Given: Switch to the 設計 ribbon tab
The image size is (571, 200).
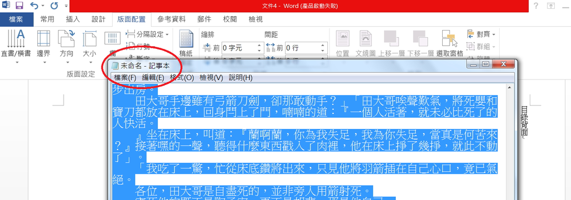Looking at the screenshot, I should [98, 19].
